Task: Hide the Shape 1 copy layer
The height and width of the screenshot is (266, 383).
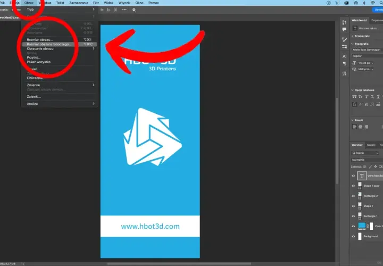Action: (x=353, y=186)
